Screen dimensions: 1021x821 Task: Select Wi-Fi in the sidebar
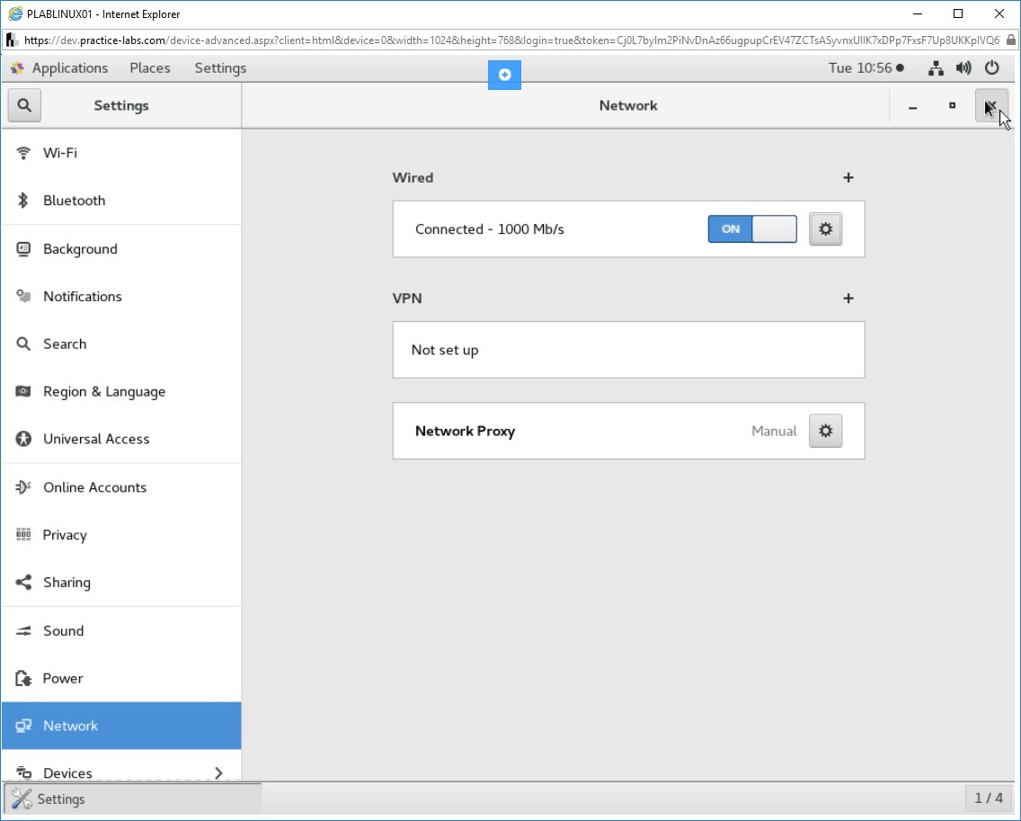tap(60, 153)
